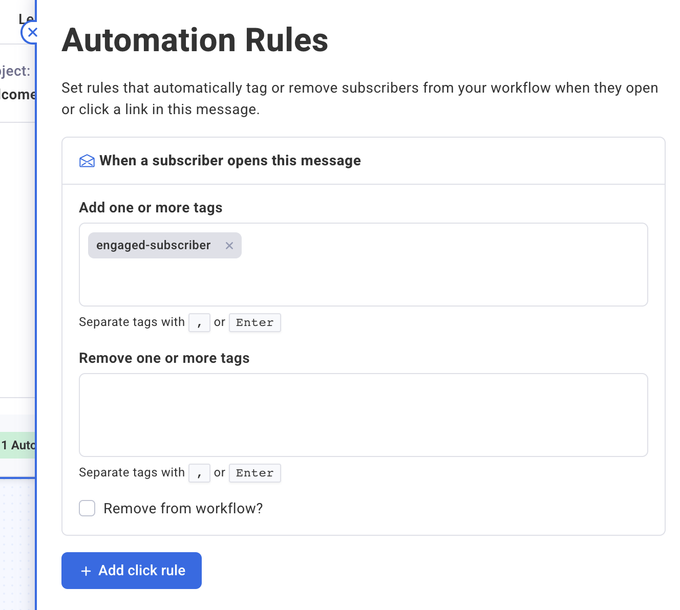Click the 'Remove from workflow?' label text

[x=183, y=509]
